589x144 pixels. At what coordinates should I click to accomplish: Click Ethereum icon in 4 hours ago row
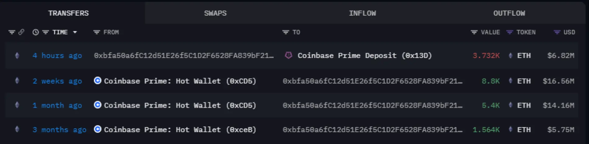pos(17,56)
